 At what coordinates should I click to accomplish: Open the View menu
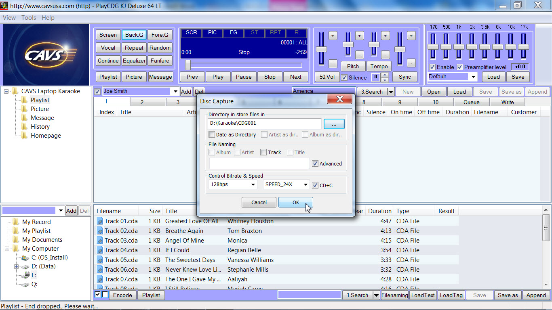(x=9, y=18)
